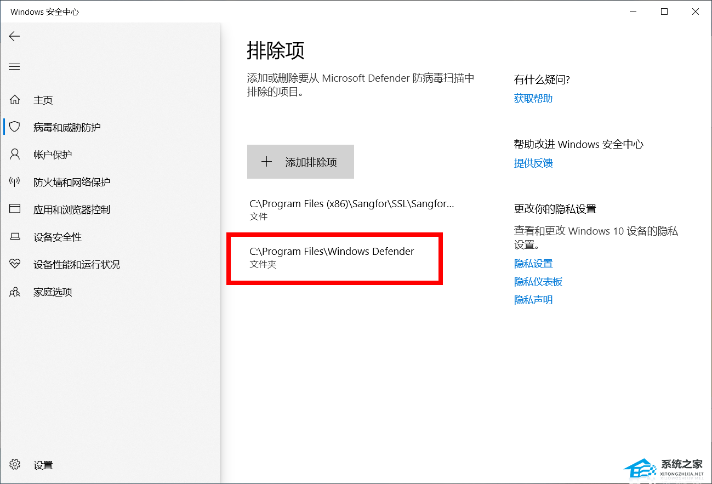Expand the Sangfor SSL file exclusion entry
Viewport: 712px width, 484px height.
(x=351, y=209)
